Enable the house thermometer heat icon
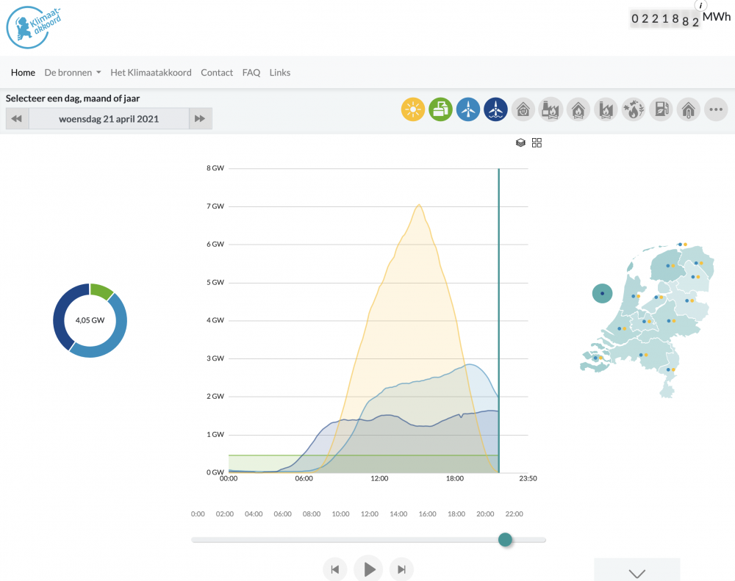Viewport: 735px width, 581px height. tap(689, 109)
